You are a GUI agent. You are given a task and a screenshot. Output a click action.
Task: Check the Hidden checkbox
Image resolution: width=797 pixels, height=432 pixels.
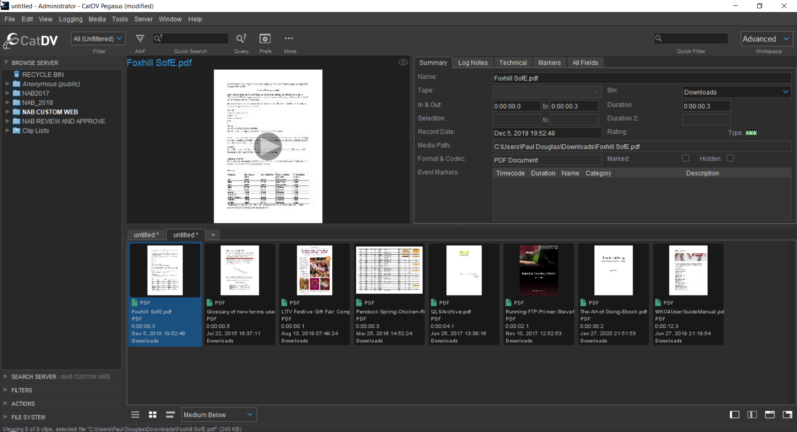730,159
